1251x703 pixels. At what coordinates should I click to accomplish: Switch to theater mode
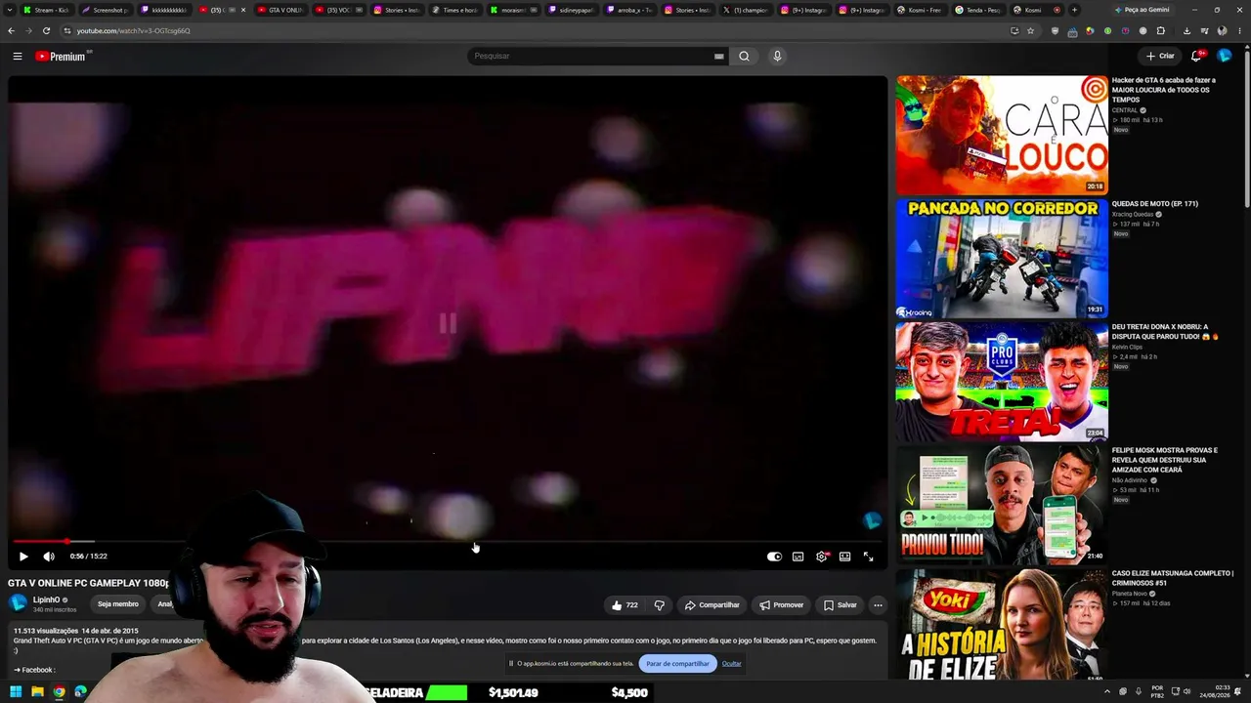[x=844, y=557]
